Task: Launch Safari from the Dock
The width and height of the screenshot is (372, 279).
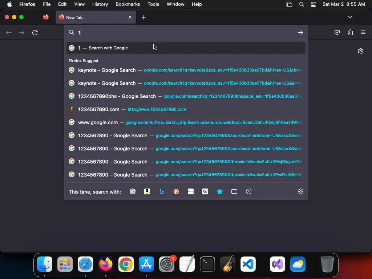Action: click(x=85, y=264)
